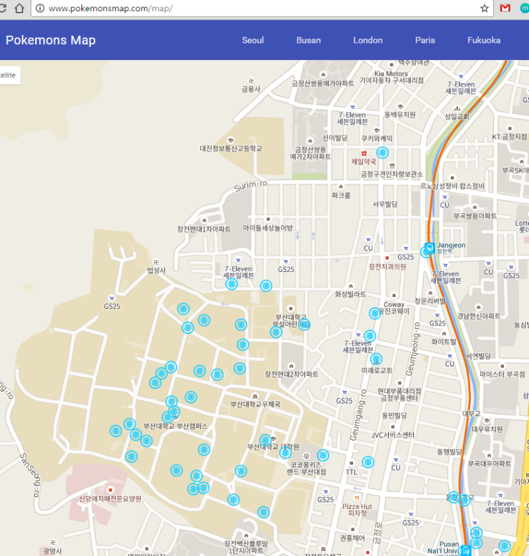Select Paris in the navigation bar
Image resolution: width=529 pixels, height=556 pixels.
pyautogui.click(x=425, y=40)
